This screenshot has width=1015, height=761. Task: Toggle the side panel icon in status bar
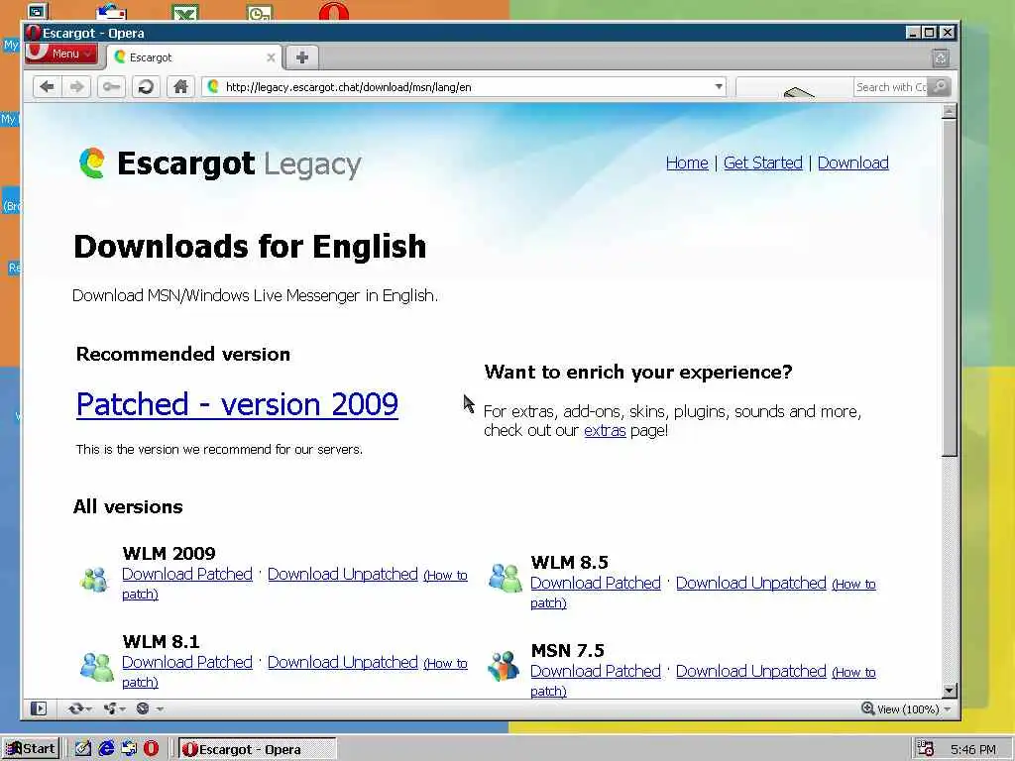(x=39, y=708)
